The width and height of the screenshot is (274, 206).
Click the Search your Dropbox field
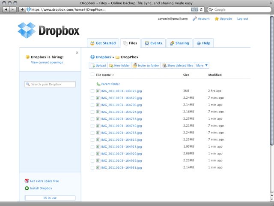click(x=50, y=84)
